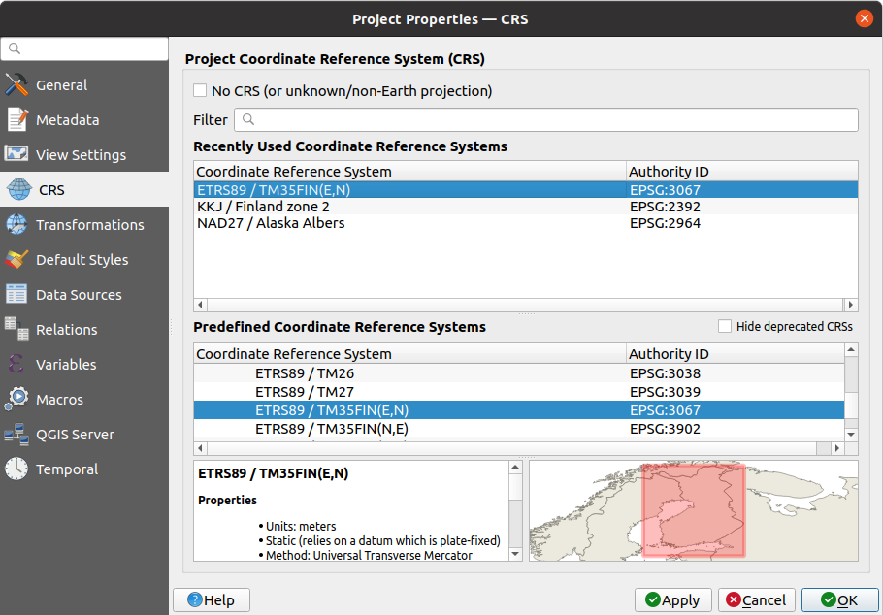Screen dimensions: 883x615
Task: Open View Settings via its map icon
Action: click(x=17, y=154)
